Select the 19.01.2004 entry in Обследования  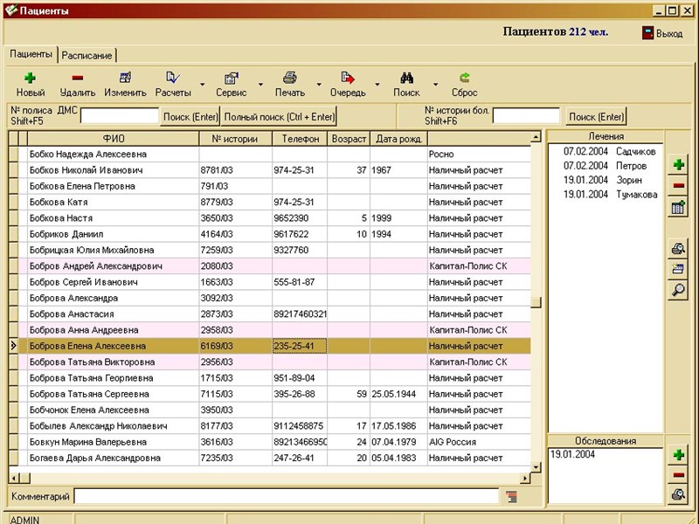[572, 454]
